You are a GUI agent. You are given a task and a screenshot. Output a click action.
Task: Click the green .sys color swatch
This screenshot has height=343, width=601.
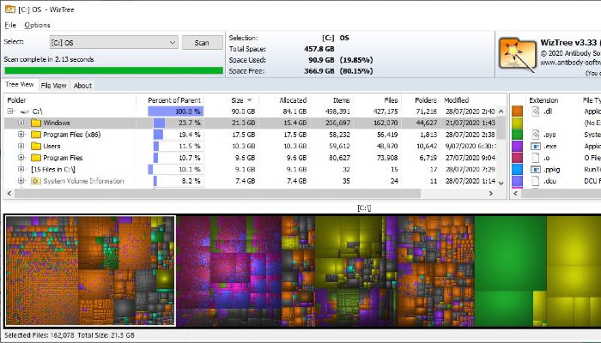click(x=518, y=135)
